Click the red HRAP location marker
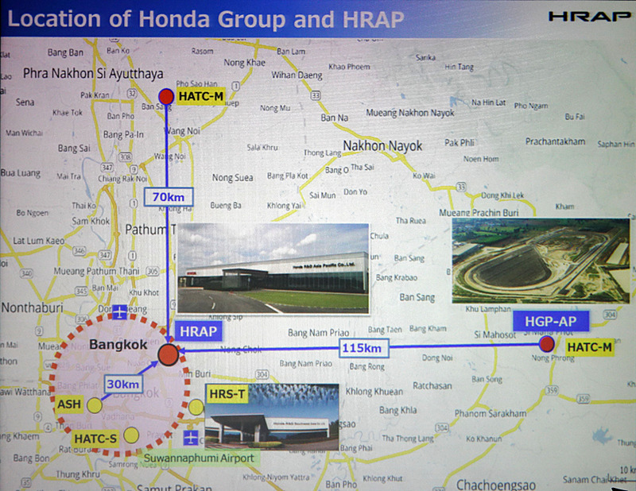Image resolution: width=636 pixels, height=491 pixels. click(x=169, y=354)
